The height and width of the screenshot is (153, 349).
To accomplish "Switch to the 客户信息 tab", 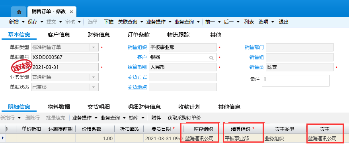I will click(59, 35).
